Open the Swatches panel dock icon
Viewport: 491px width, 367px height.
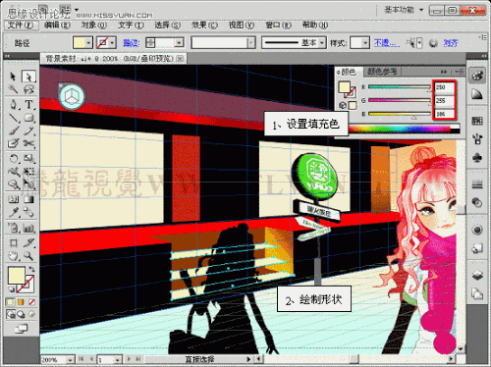tap(477, 121)
